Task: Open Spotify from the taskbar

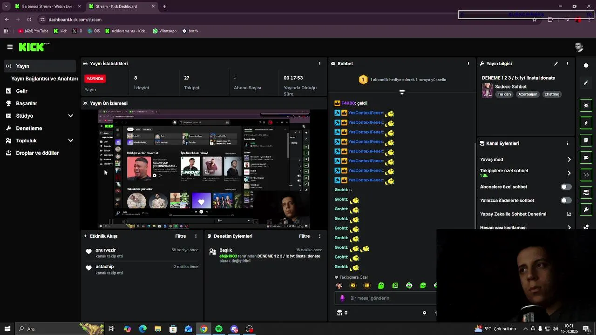Action: [x=219, y=329]
